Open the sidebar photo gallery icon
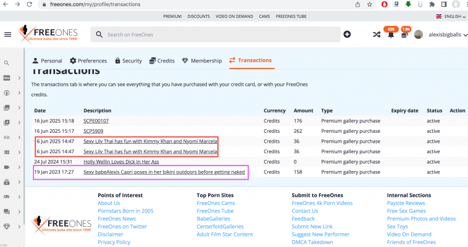The image size is (468, 247). pyautogui.click(x=7, y=107)
